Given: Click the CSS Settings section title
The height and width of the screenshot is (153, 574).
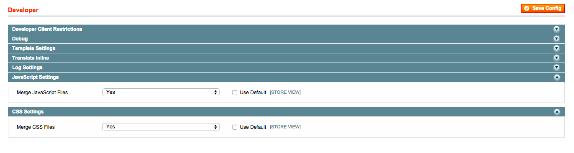Looking at the screenshot, I should pos(28,112).
